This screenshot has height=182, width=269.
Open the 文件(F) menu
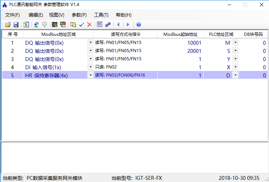[x=12, y=15]
